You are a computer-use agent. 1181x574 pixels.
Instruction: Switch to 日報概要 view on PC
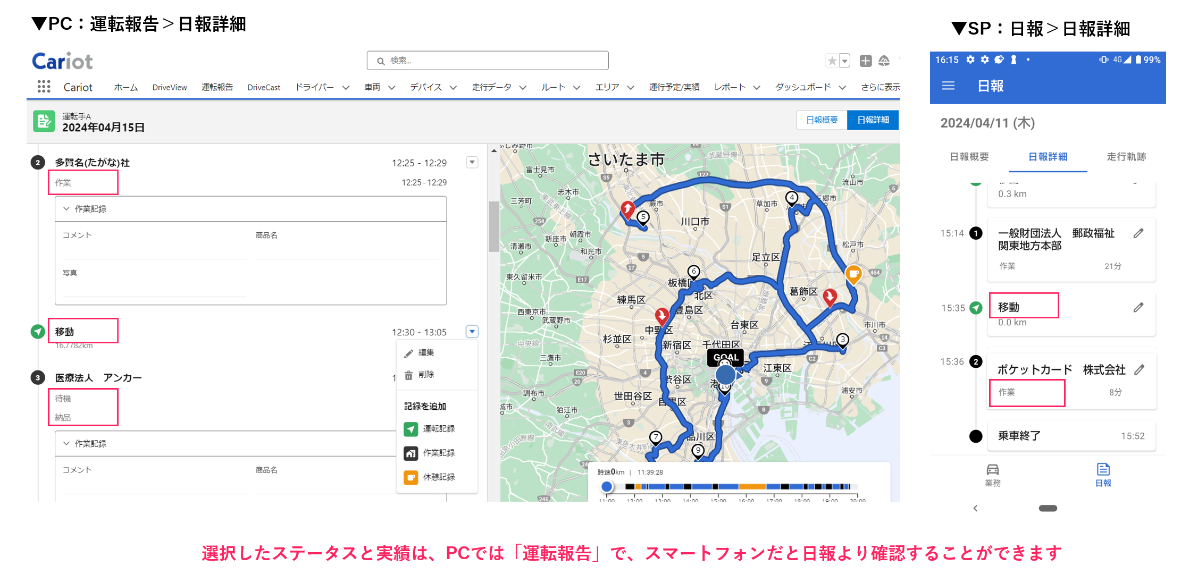point(822,120)
